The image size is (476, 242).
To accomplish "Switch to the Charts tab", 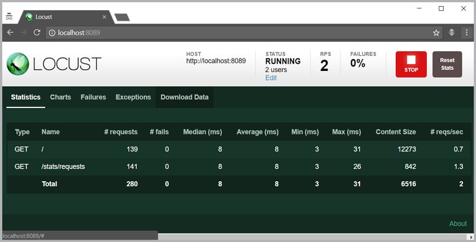I will coord(60,97).
